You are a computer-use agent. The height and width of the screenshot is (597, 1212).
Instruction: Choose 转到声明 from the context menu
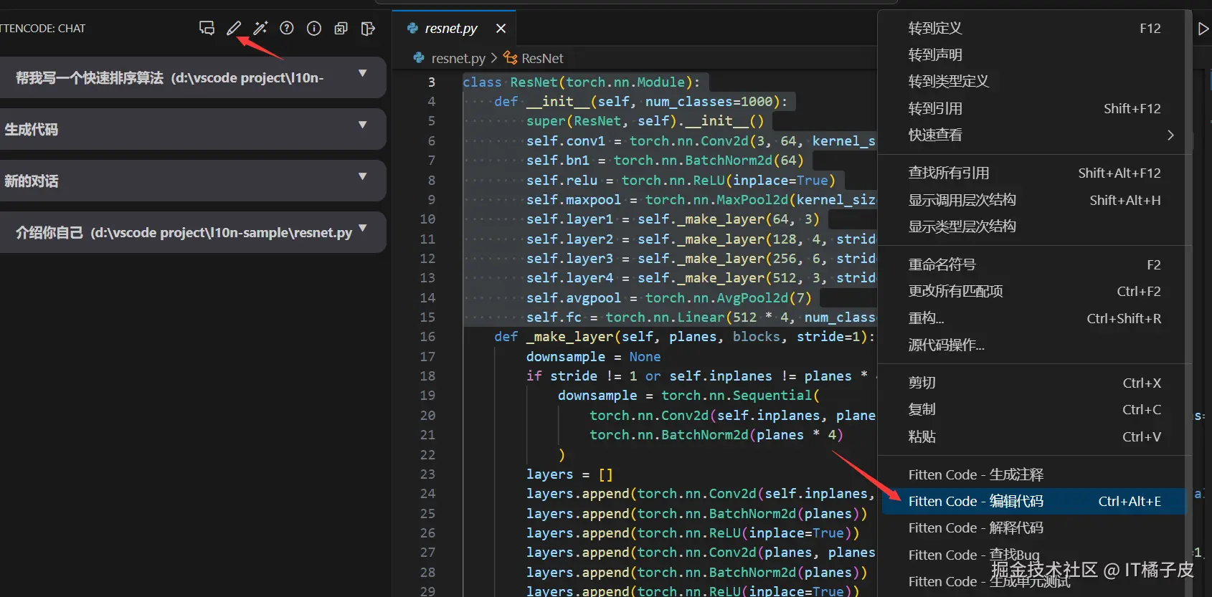coord(1034,54)
